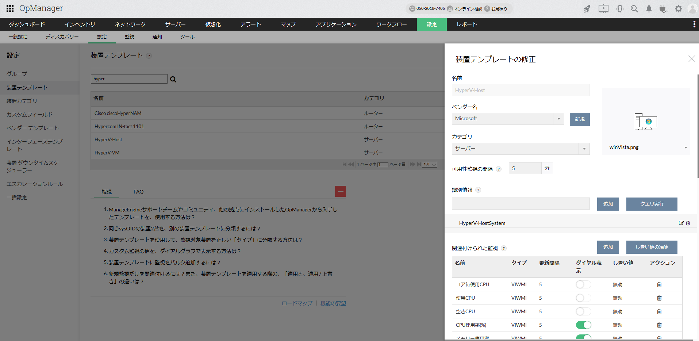The width and height of the screenshot is (699, 341).
Task: Delete the CPU使用率(%) monitor with trash icon
Action: 659,325
